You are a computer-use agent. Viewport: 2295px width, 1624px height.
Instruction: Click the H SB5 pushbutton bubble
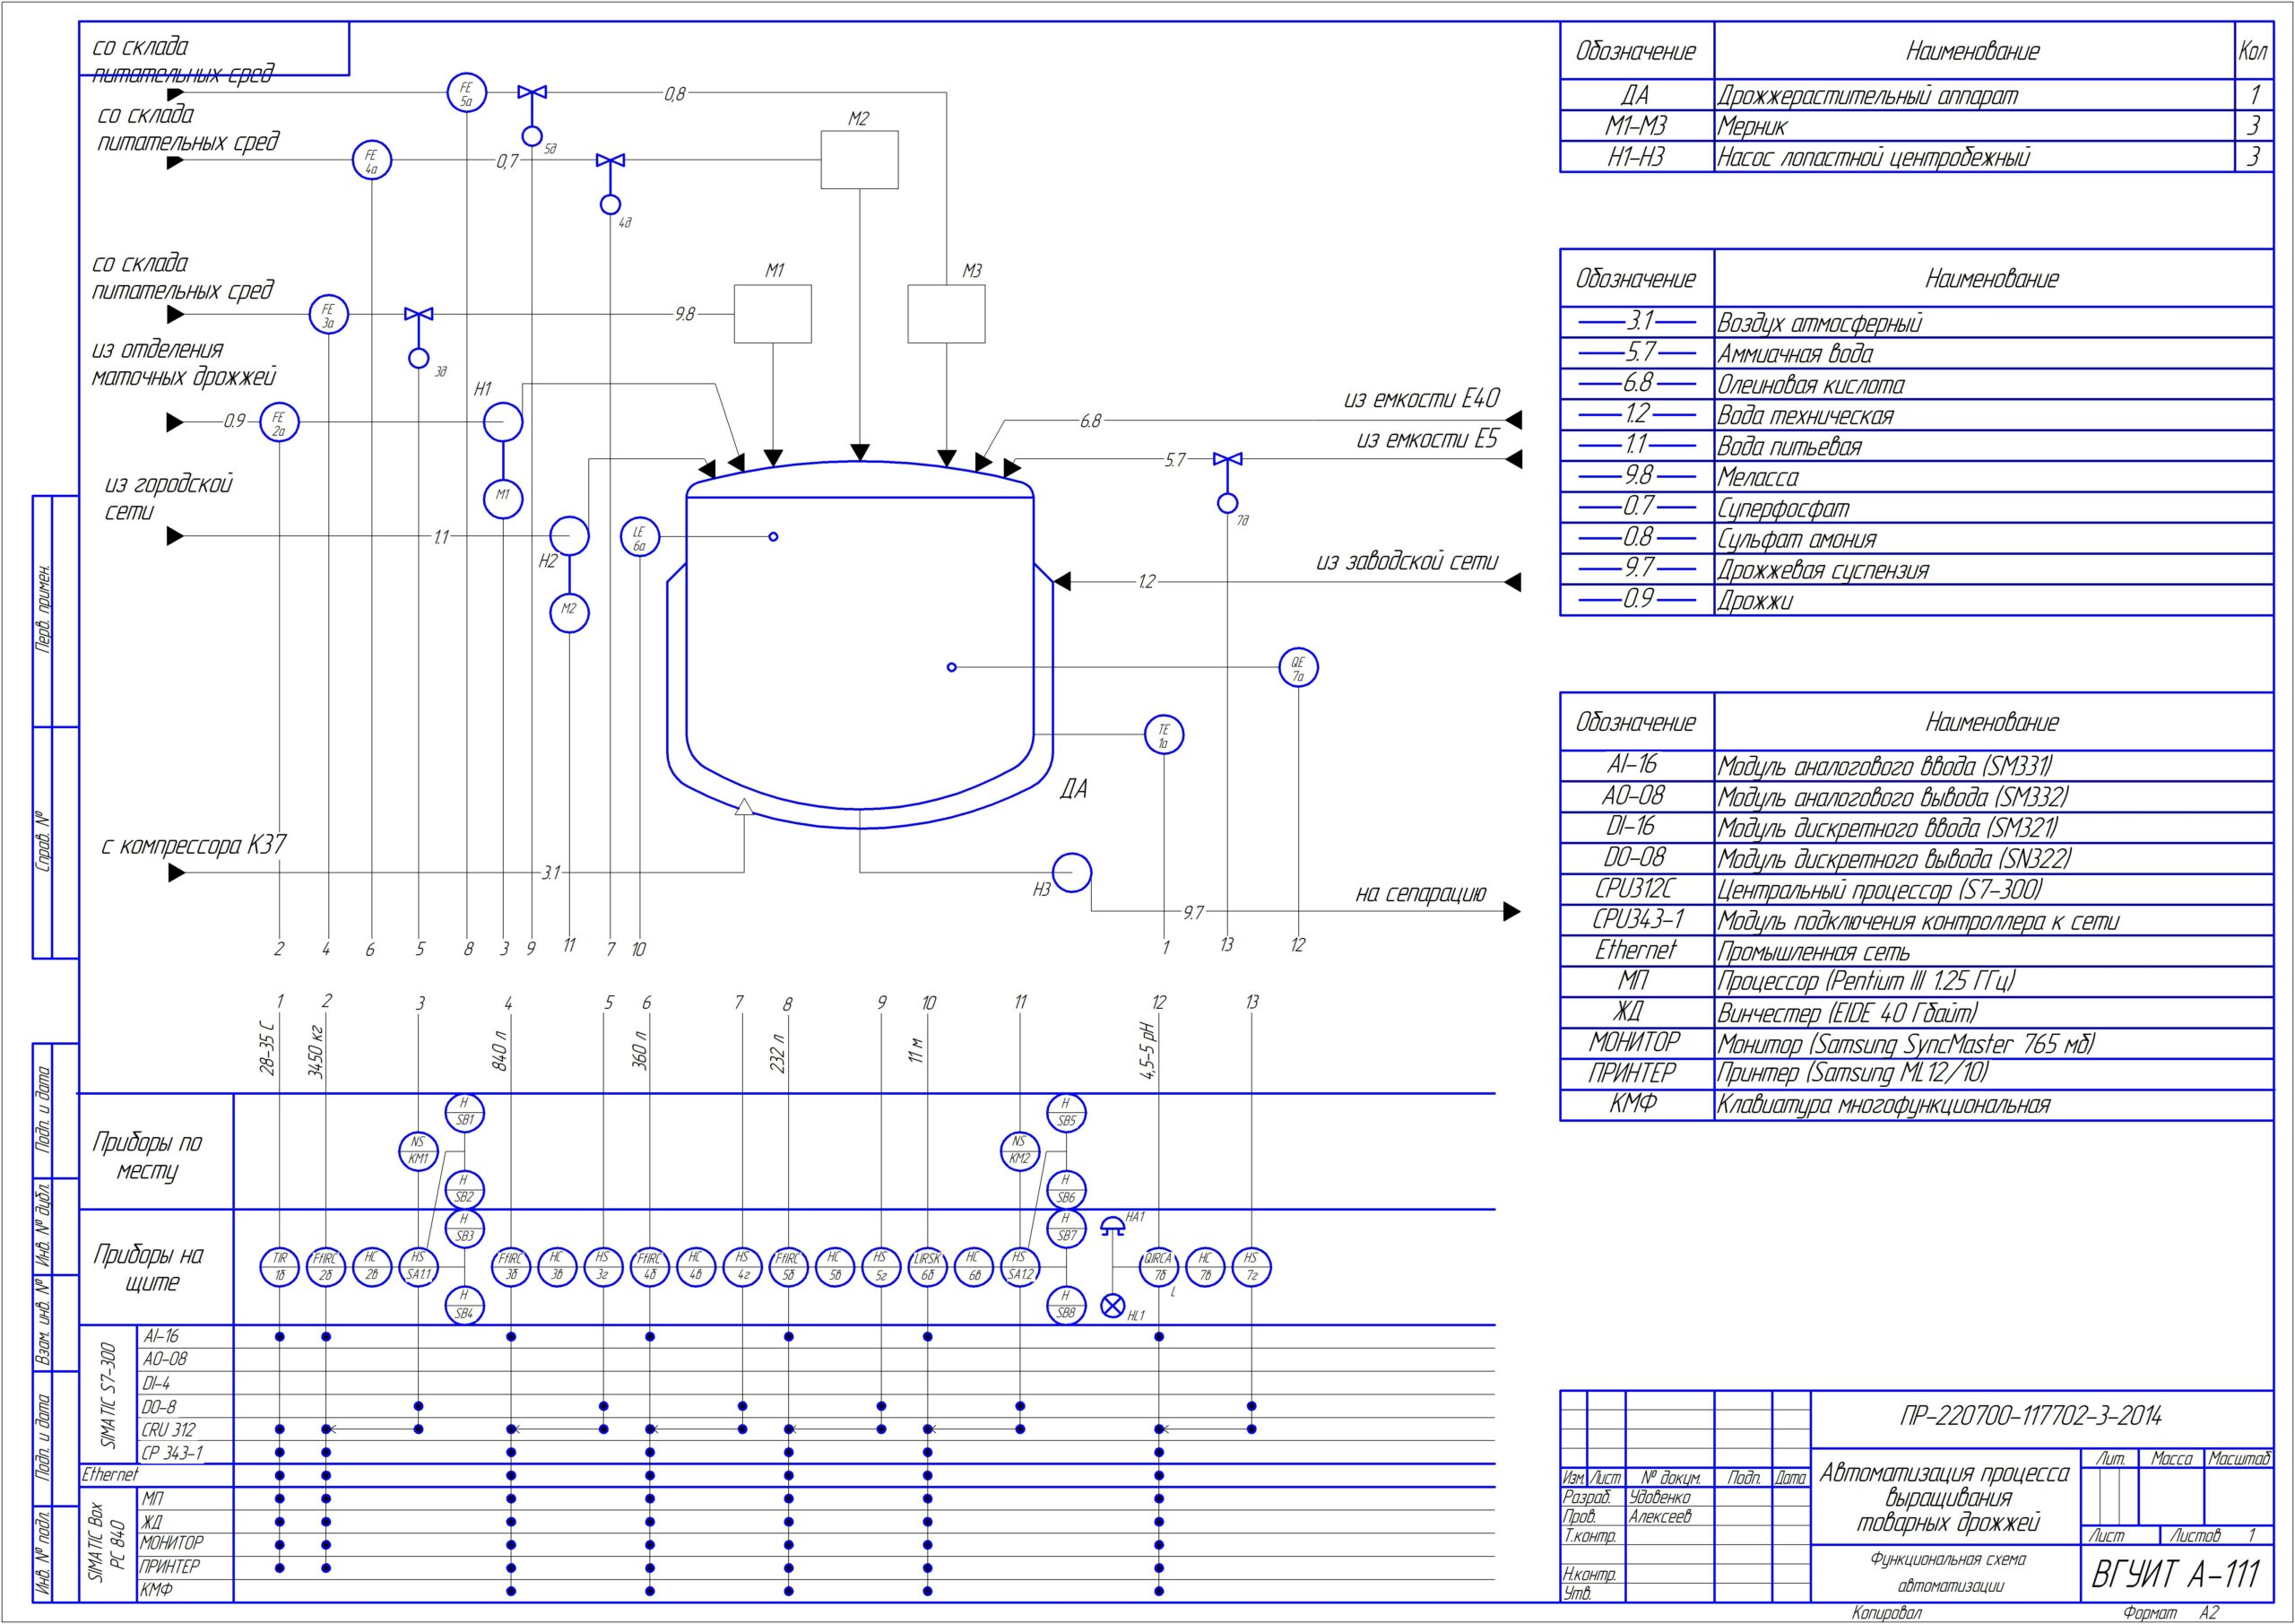pos(1067,1112)
